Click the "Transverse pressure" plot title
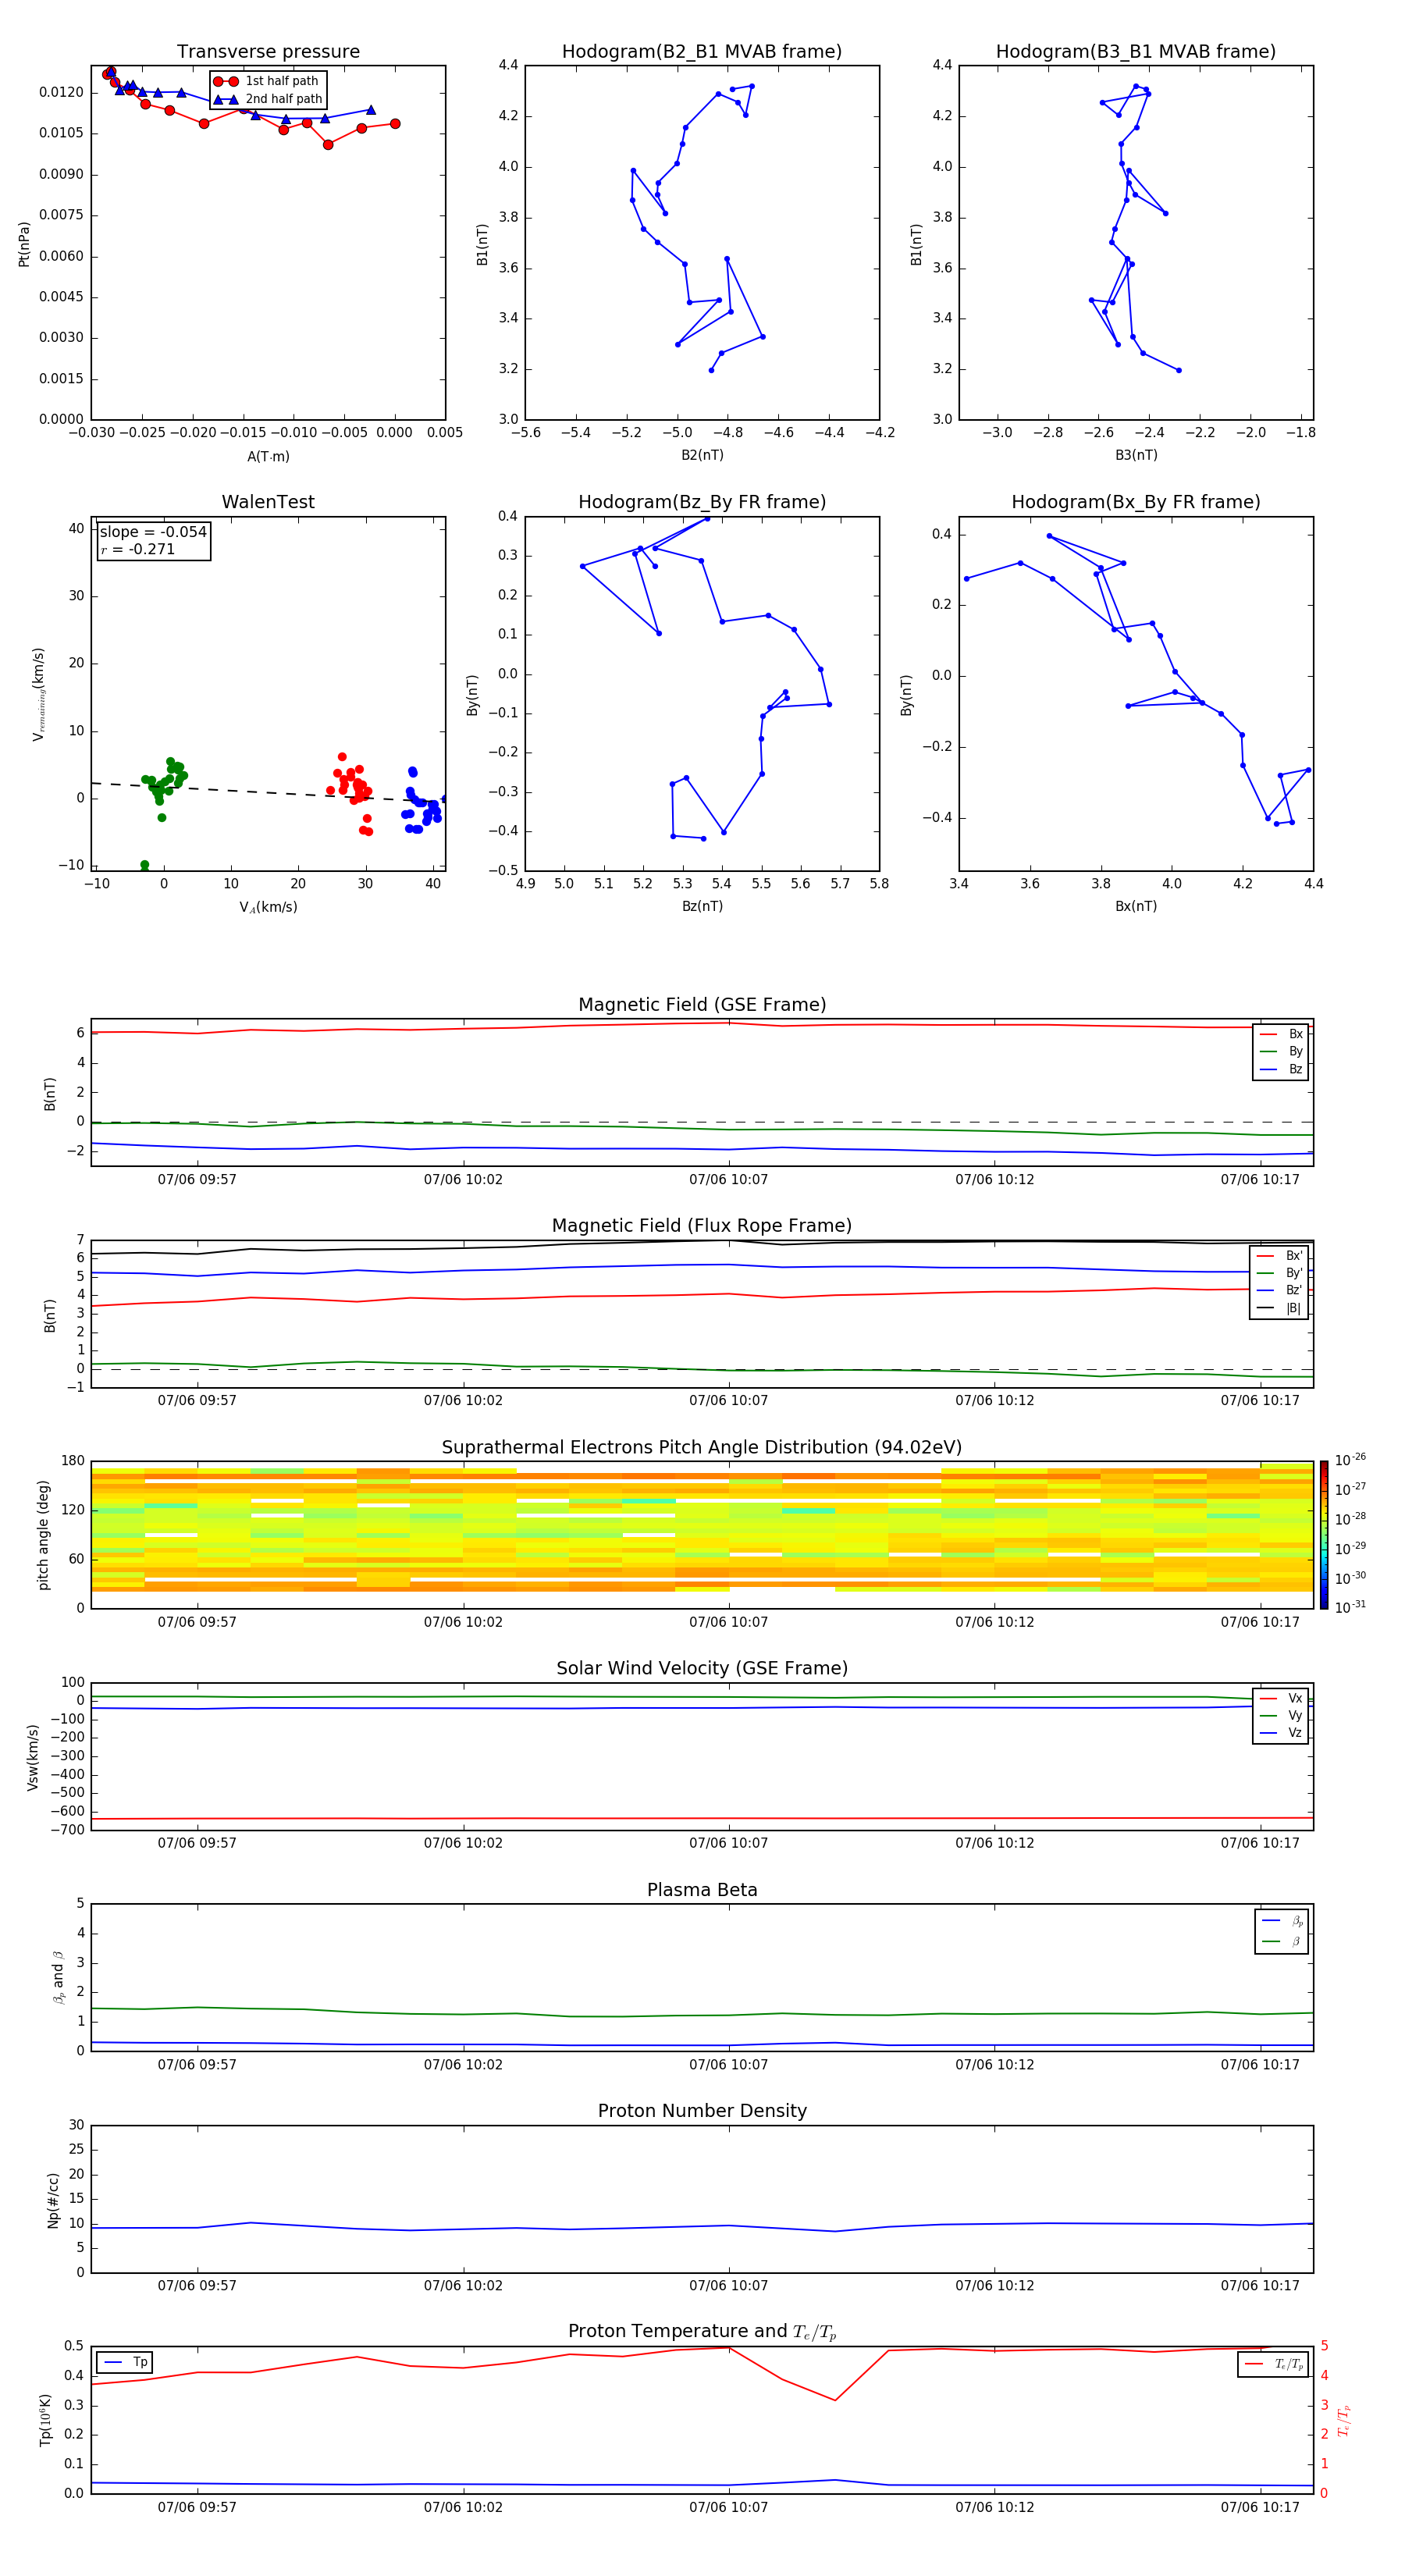1405x2576 pixels. pos(268,52)
